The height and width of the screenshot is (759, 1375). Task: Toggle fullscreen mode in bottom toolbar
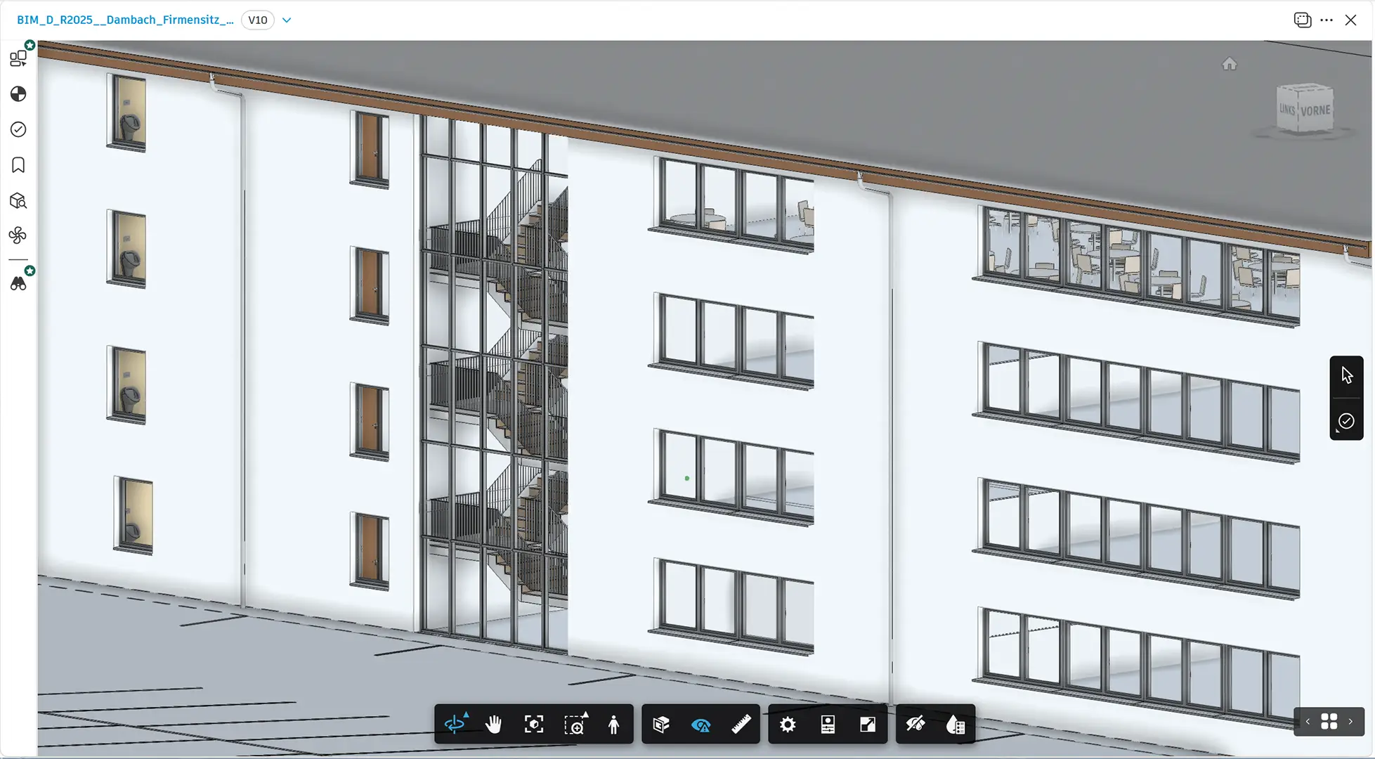click(x=868, y=724)
